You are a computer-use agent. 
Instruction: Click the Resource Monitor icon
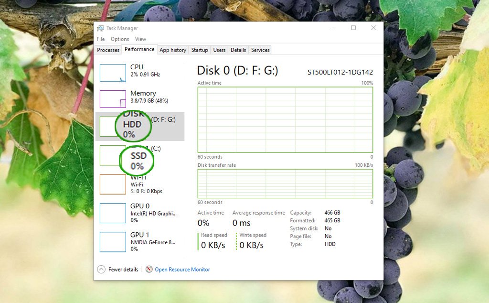[149, 270]
